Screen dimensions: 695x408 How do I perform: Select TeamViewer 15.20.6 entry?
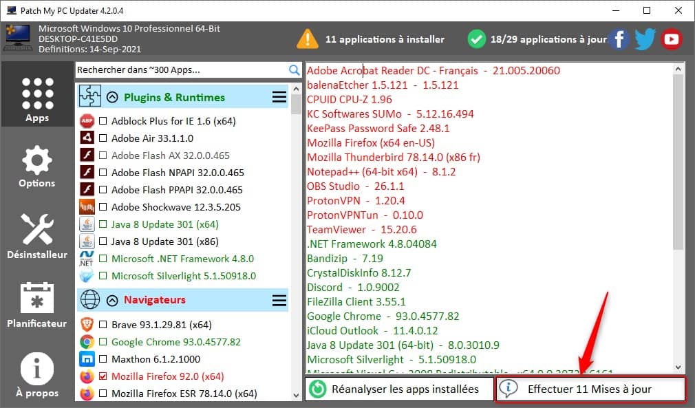coord(362,230)
